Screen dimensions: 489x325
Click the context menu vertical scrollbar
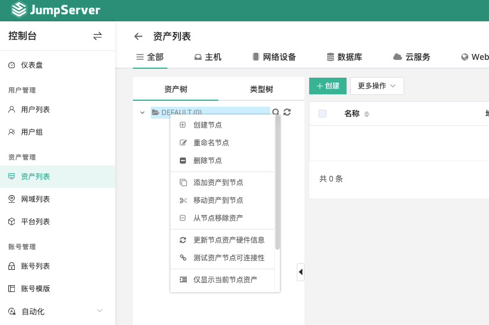click(x=278, y=184)
